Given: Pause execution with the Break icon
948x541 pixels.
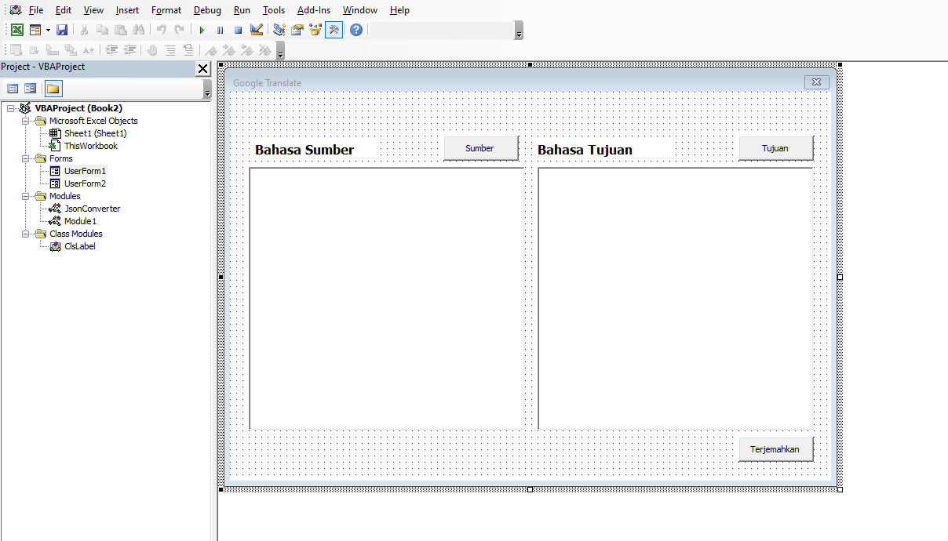Looking at the screenshot, I should (220, 30).
